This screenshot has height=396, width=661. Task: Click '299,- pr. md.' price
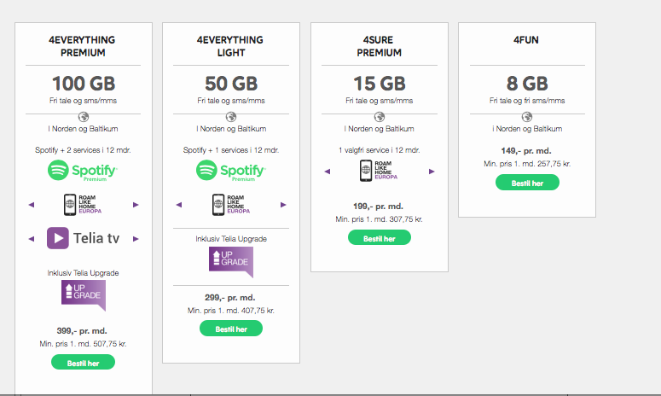point(230,298)
